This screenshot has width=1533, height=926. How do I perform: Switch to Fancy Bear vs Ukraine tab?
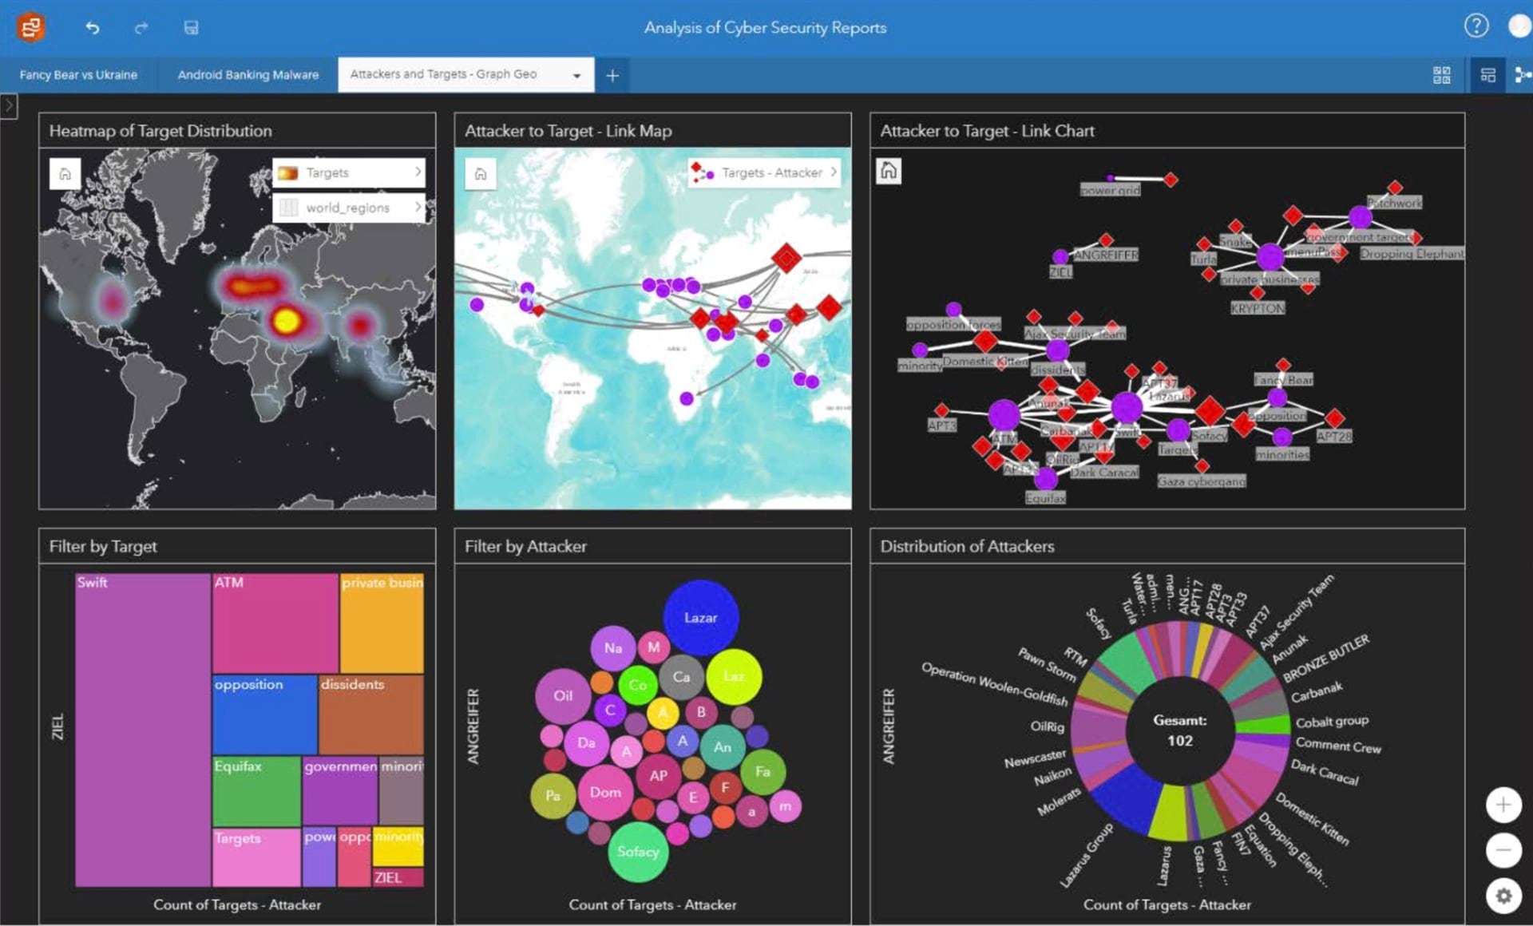point(78,75)
